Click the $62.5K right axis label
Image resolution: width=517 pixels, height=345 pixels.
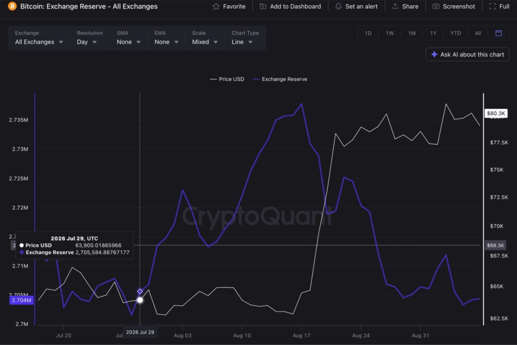pyautogui.click(x=499, y=318)
